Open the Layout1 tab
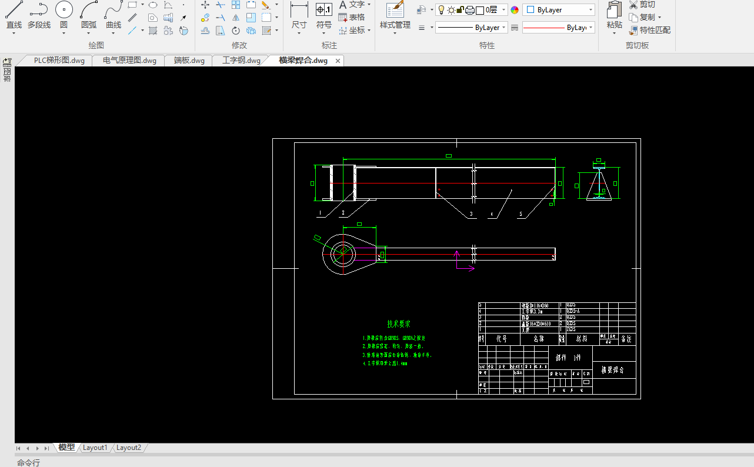The height and width of the screenshot is (467, 754). (95, 448)
